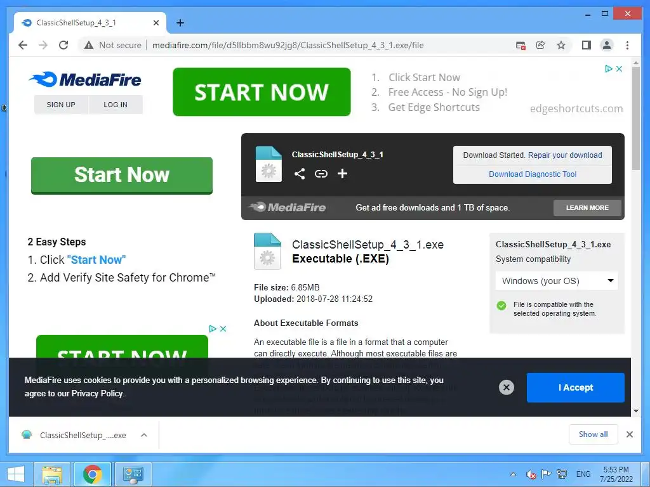Click the muted volume tray icon

[531, 474]
